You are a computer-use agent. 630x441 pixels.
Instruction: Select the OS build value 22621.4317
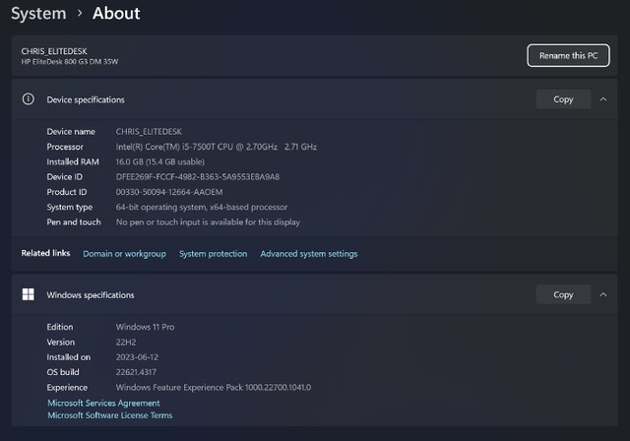[136, 372]
